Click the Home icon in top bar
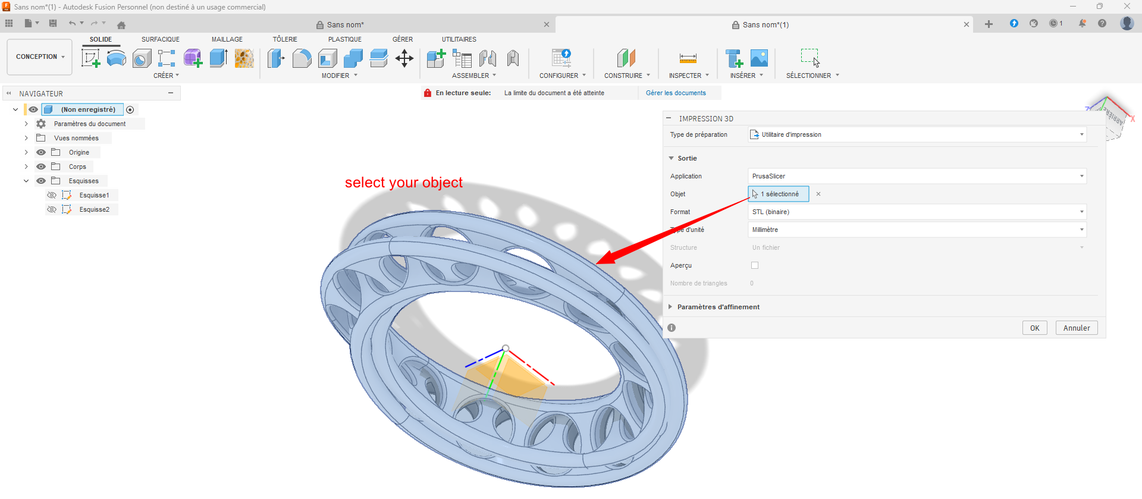The image size is (1142, 499). [x=121, y=25]
